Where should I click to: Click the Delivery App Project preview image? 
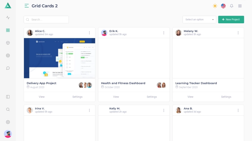[60, 58]
